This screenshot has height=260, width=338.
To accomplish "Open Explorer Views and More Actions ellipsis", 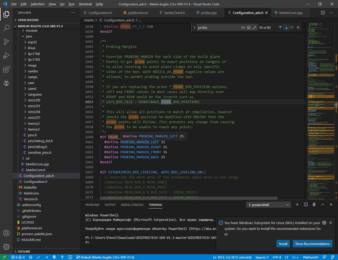I will click(x=73, y=13).
